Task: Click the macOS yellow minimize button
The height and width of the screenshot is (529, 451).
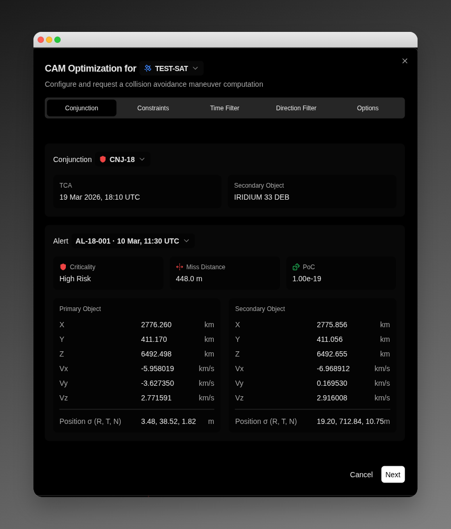Action: [49, 40]
